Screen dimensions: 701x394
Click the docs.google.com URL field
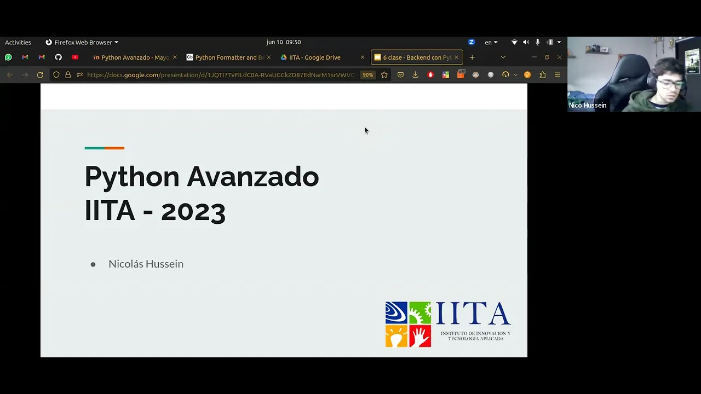pyautogui.click(x=221, y=75)
